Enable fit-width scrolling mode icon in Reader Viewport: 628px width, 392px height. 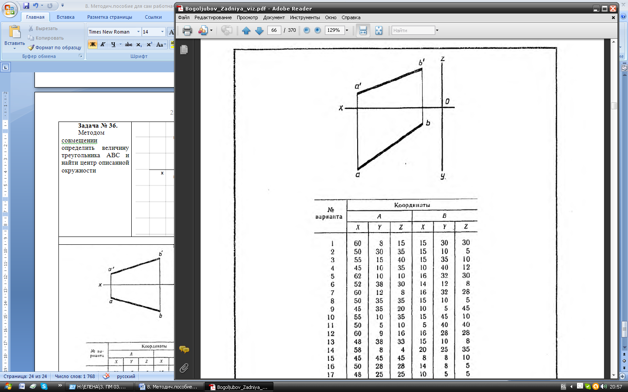[363, 30]
